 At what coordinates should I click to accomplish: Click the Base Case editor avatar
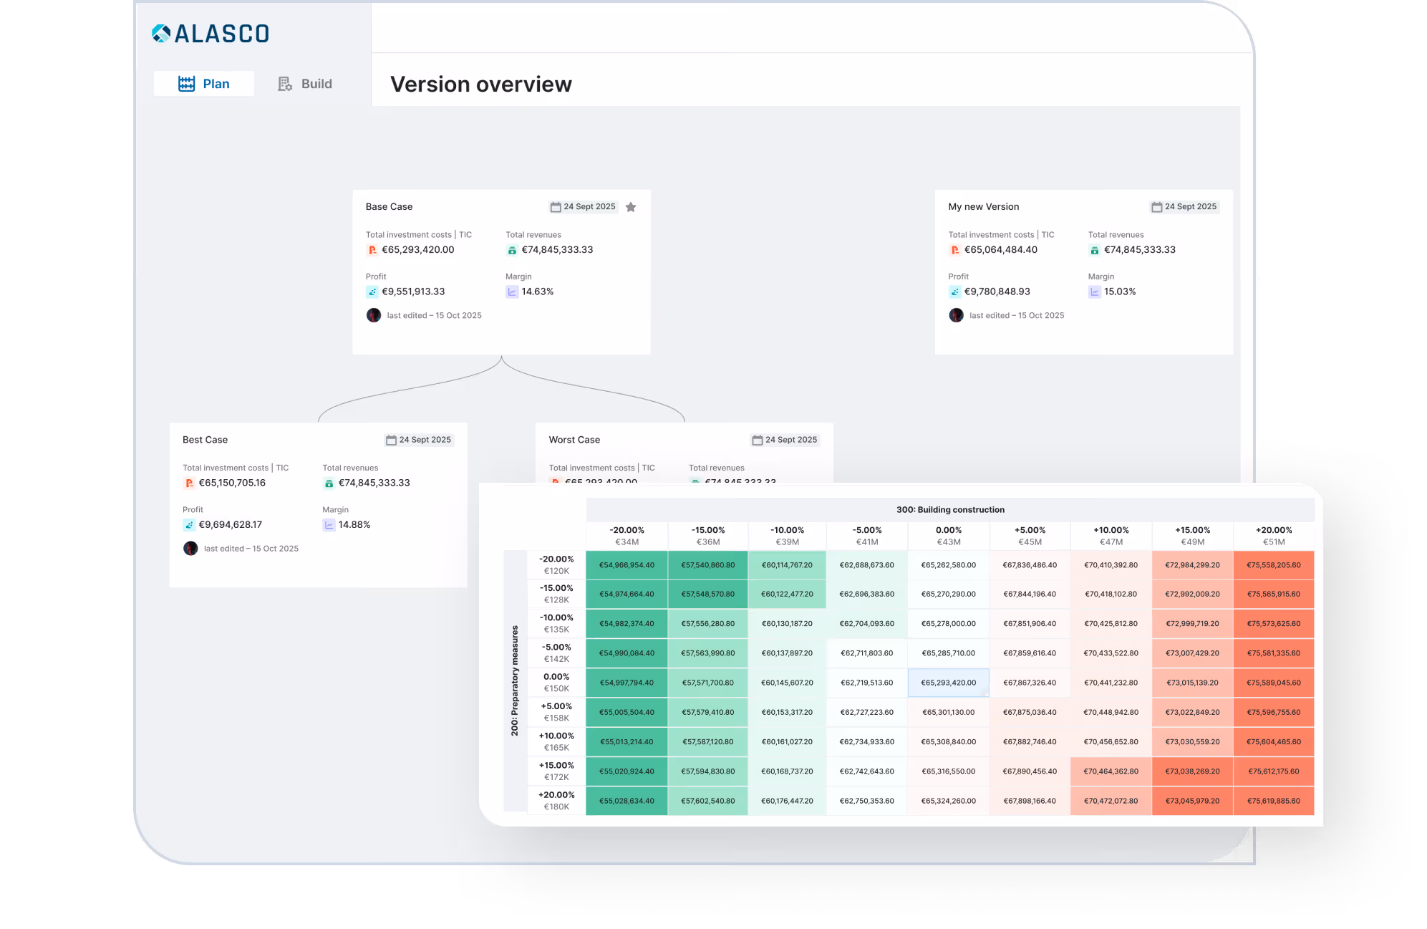[x=374, y=315]
